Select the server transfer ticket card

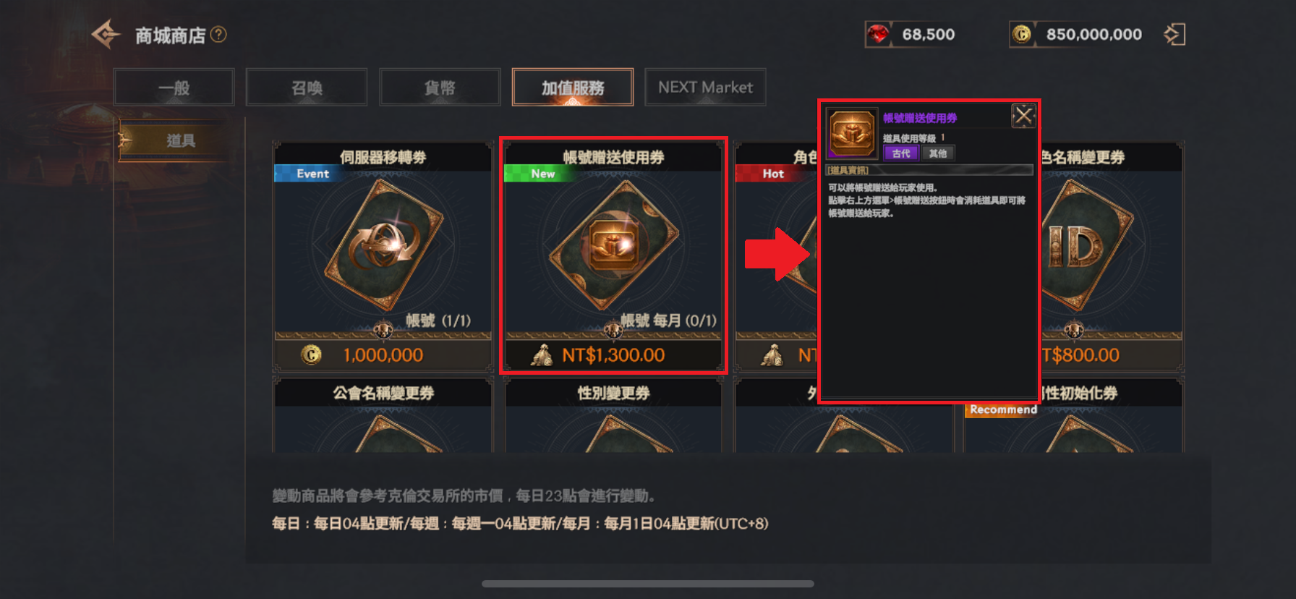click(x=383, y=256)
